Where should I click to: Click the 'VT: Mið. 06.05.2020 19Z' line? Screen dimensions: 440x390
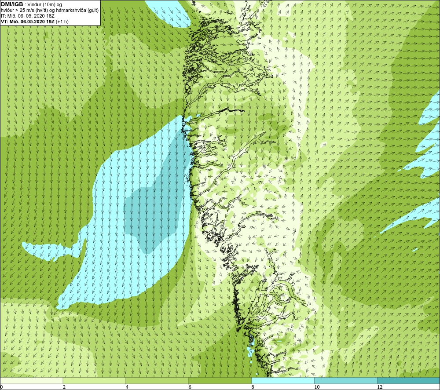(x=28, y=22)
